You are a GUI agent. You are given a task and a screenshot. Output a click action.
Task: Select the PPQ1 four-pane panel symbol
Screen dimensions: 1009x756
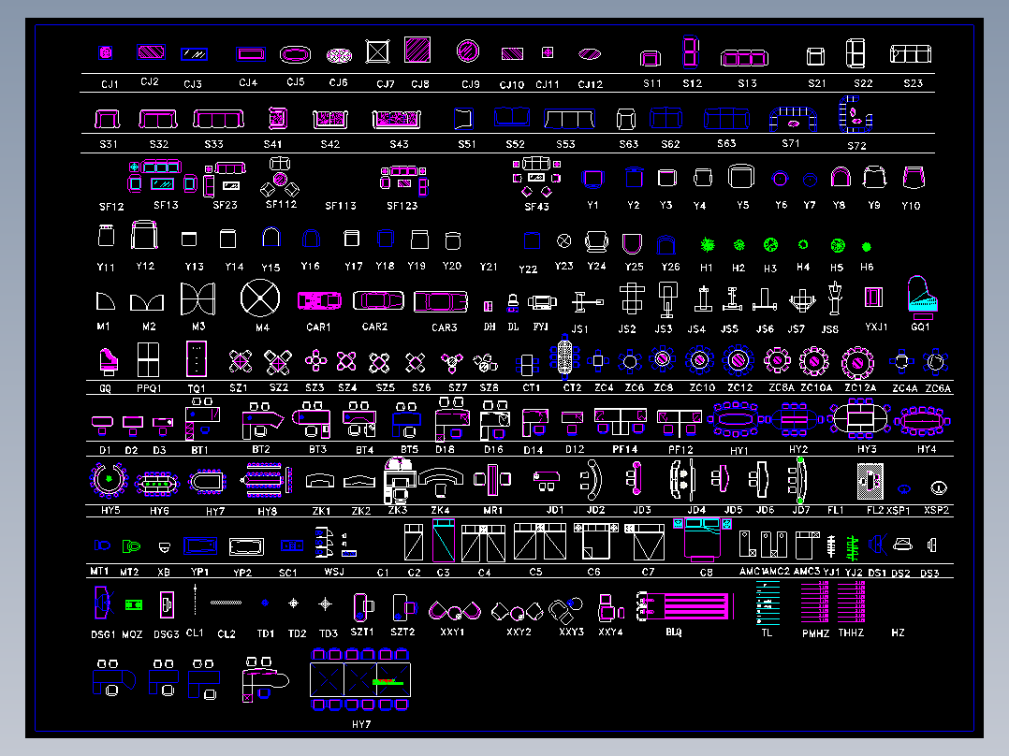[148, 359]
